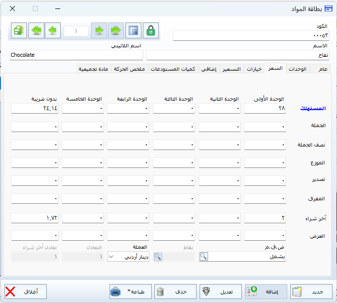Click المستهلك without-tax field showing ٢٤,١٤
Screen dimensions: 337x303
(35, 108)
